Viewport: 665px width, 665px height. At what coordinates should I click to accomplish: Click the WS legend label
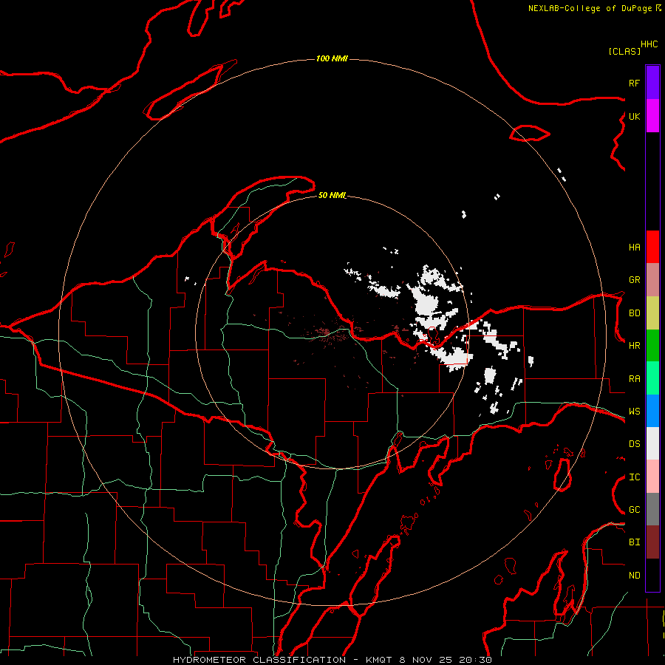click(634, 412)
